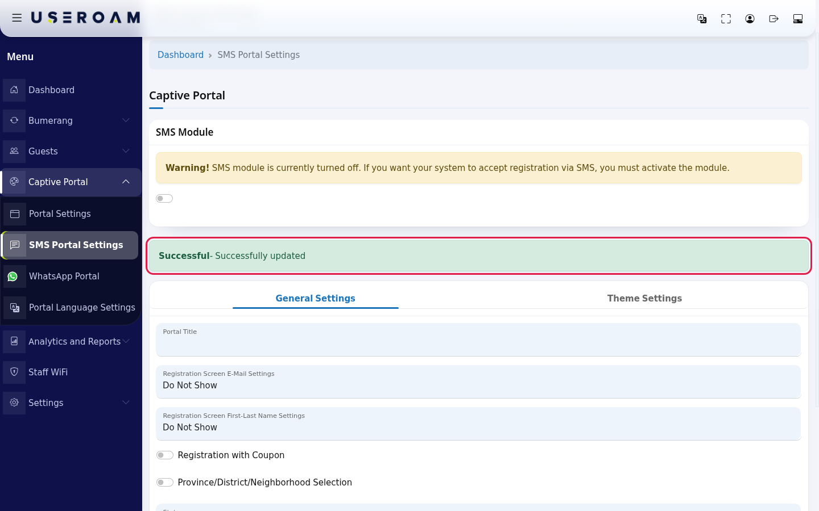The height and width of the screenshot is (511, 819).
Task: Open Portal Settings menu item
Action: coord(71,213)
